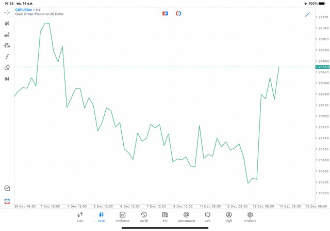Click the red-blue circular icon above chart
This screenshot has height=231, width=330.
coord(178,13)
